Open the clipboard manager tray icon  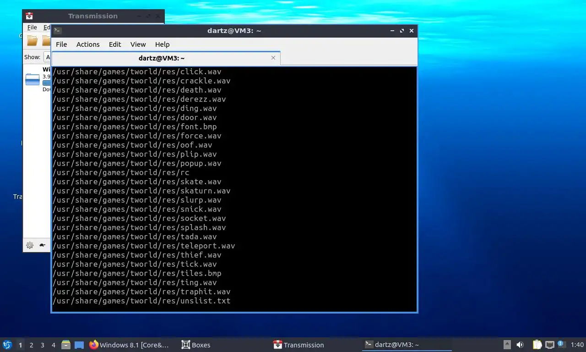click(x=537, y=345)
